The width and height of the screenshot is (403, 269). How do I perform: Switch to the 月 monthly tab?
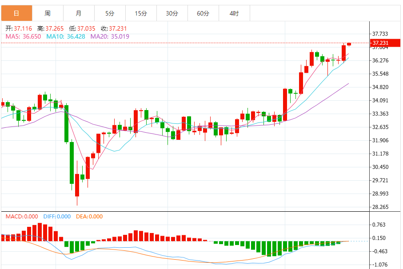click(x=79, y=13)
